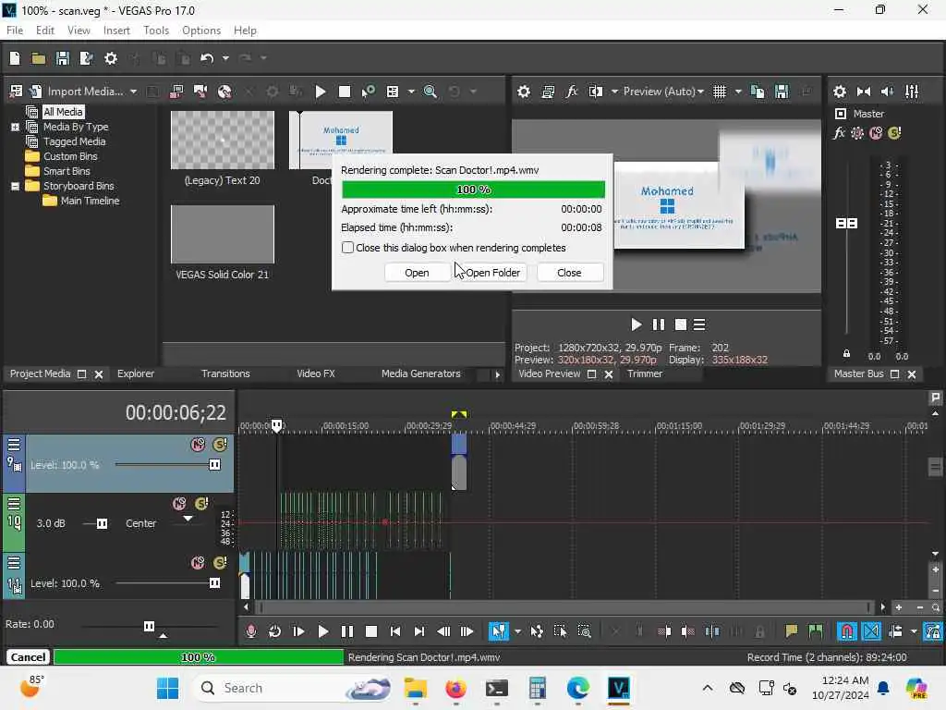
Task: Expand overlays dropdown arrow beside grid icon
Action: [738, 92]
